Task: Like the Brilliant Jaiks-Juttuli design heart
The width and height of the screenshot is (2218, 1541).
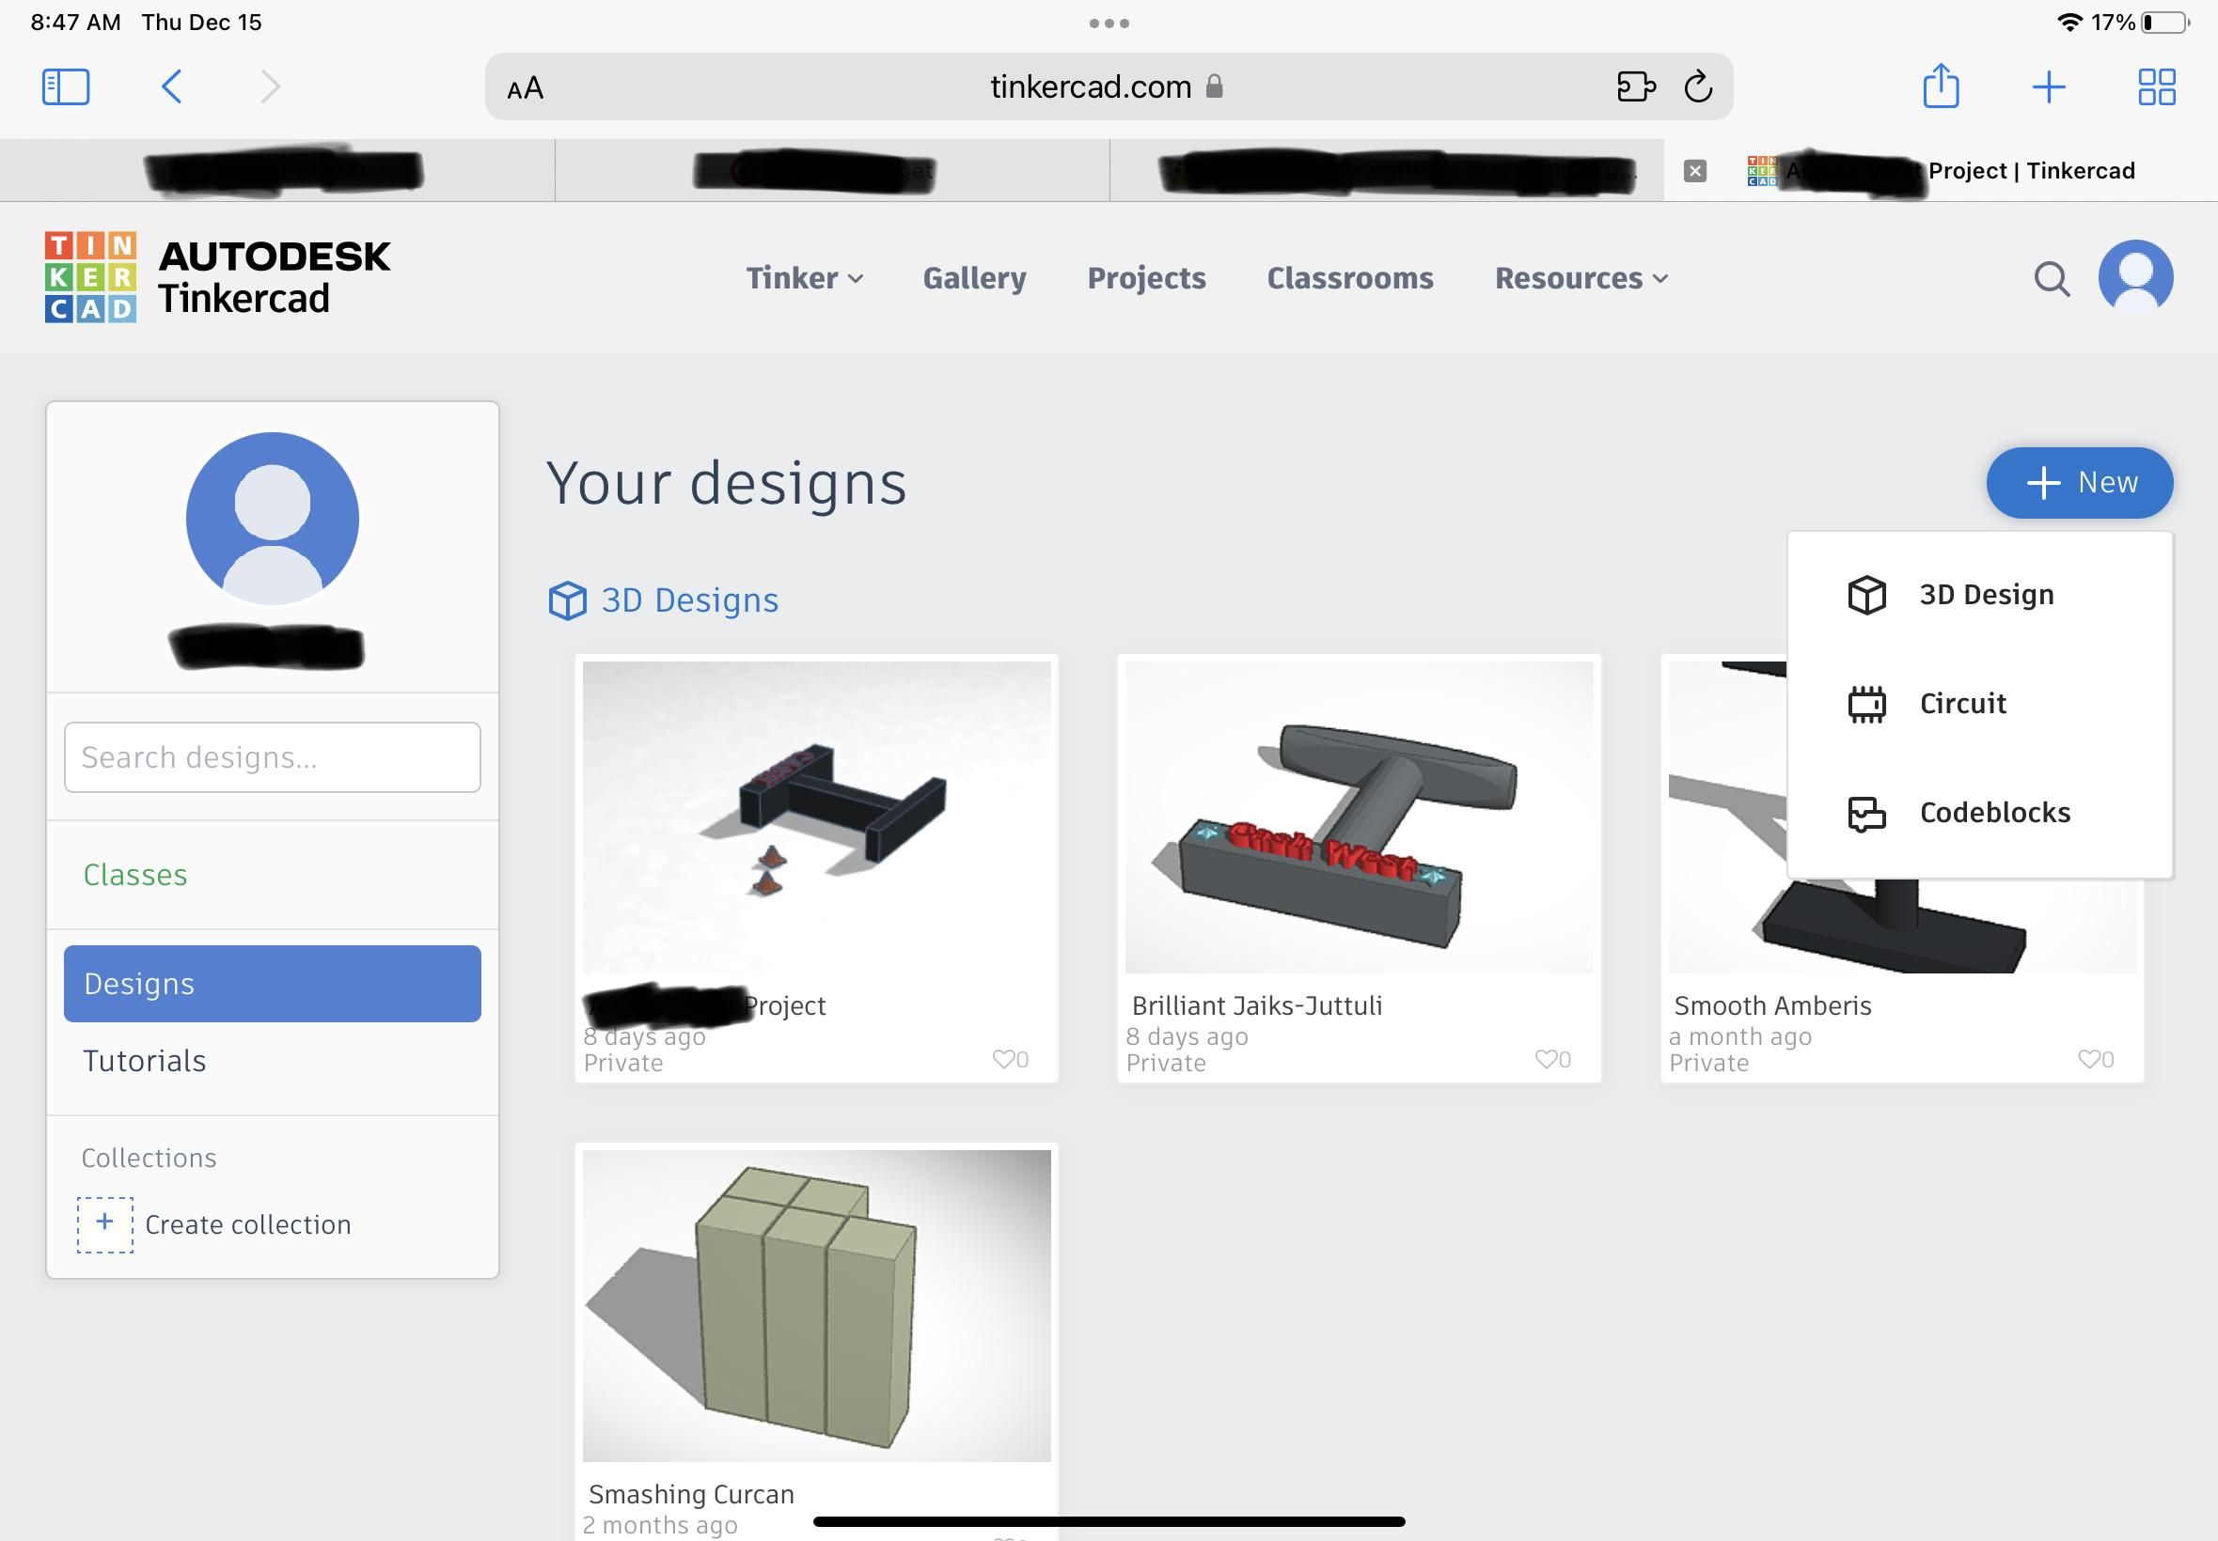Action: point(1545,1059)
